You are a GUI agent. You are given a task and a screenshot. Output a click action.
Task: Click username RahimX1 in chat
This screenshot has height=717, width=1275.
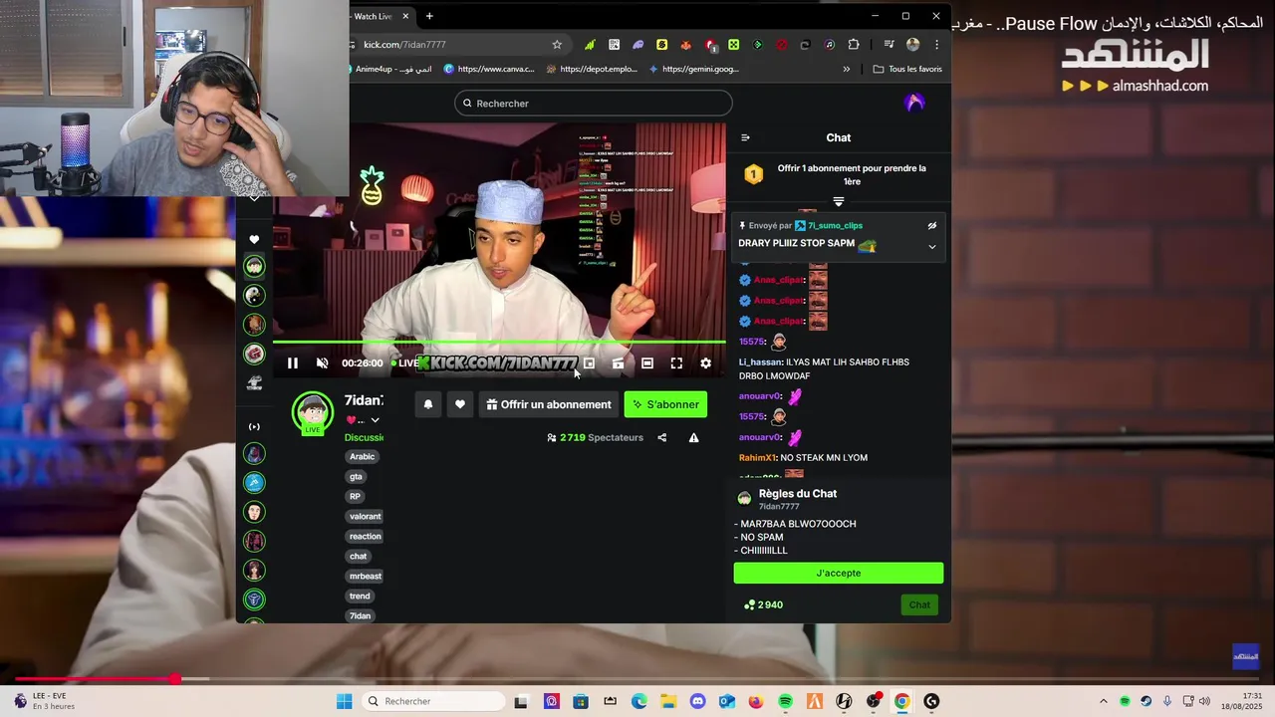click(x=757, y=458)
